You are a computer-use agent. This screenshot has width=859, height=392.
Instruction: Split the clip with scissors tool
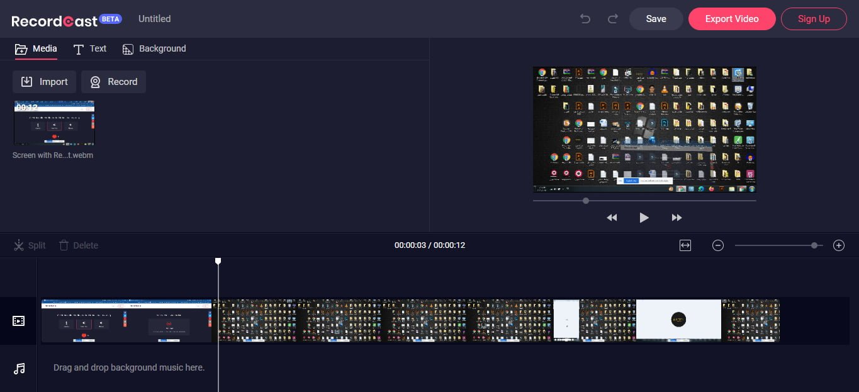pyautogui.click(x=30, y=245)
